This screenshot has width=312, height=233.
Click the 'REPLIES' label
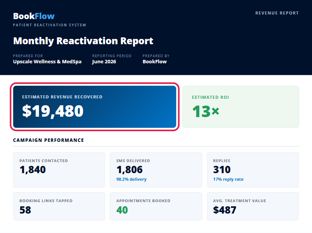[x=222, y=161]
